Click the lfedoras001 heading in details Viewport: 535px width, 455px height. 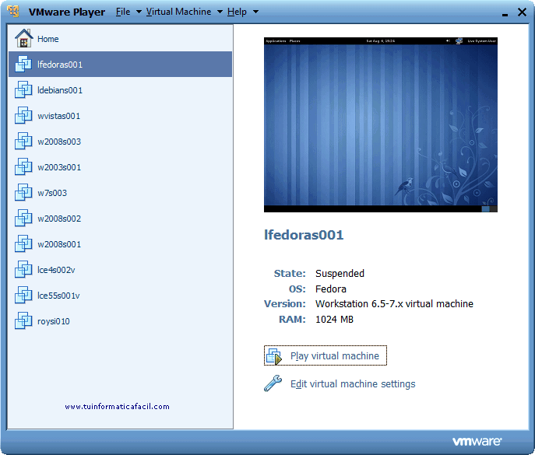click(x=304, y=235)
